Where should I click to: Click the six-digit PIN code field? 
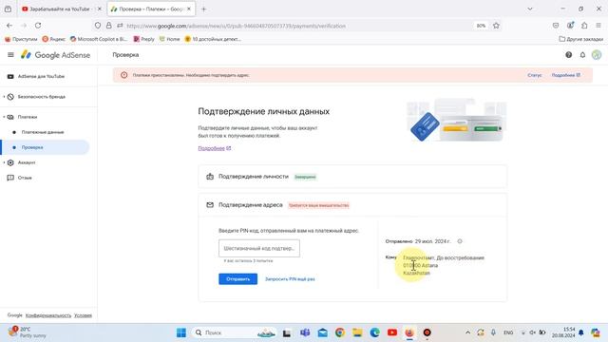pyautogui.click(x=259, y=248)
